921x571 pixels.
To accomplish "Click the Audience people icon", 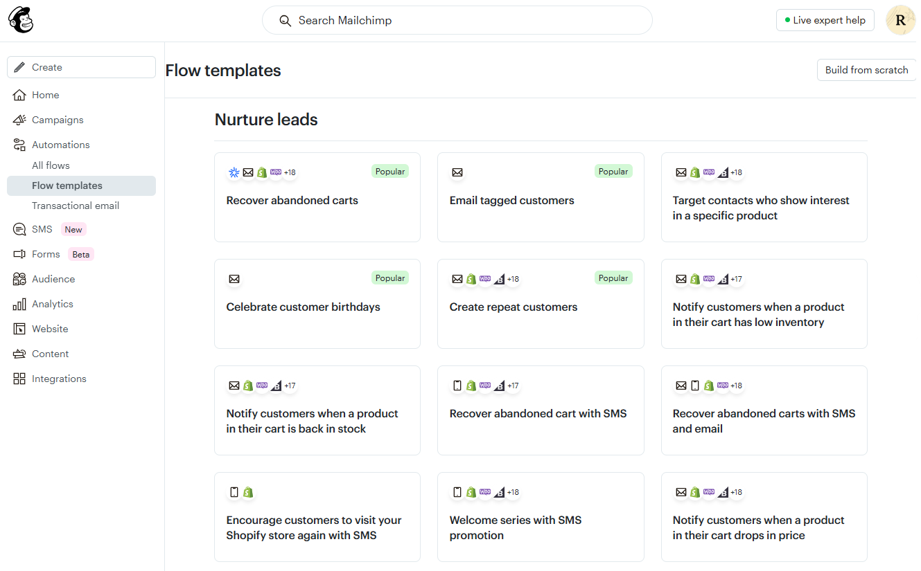I will coord(19,279).
